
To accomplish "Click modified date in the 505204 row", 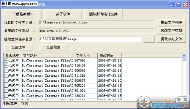I will click(110, 86).
